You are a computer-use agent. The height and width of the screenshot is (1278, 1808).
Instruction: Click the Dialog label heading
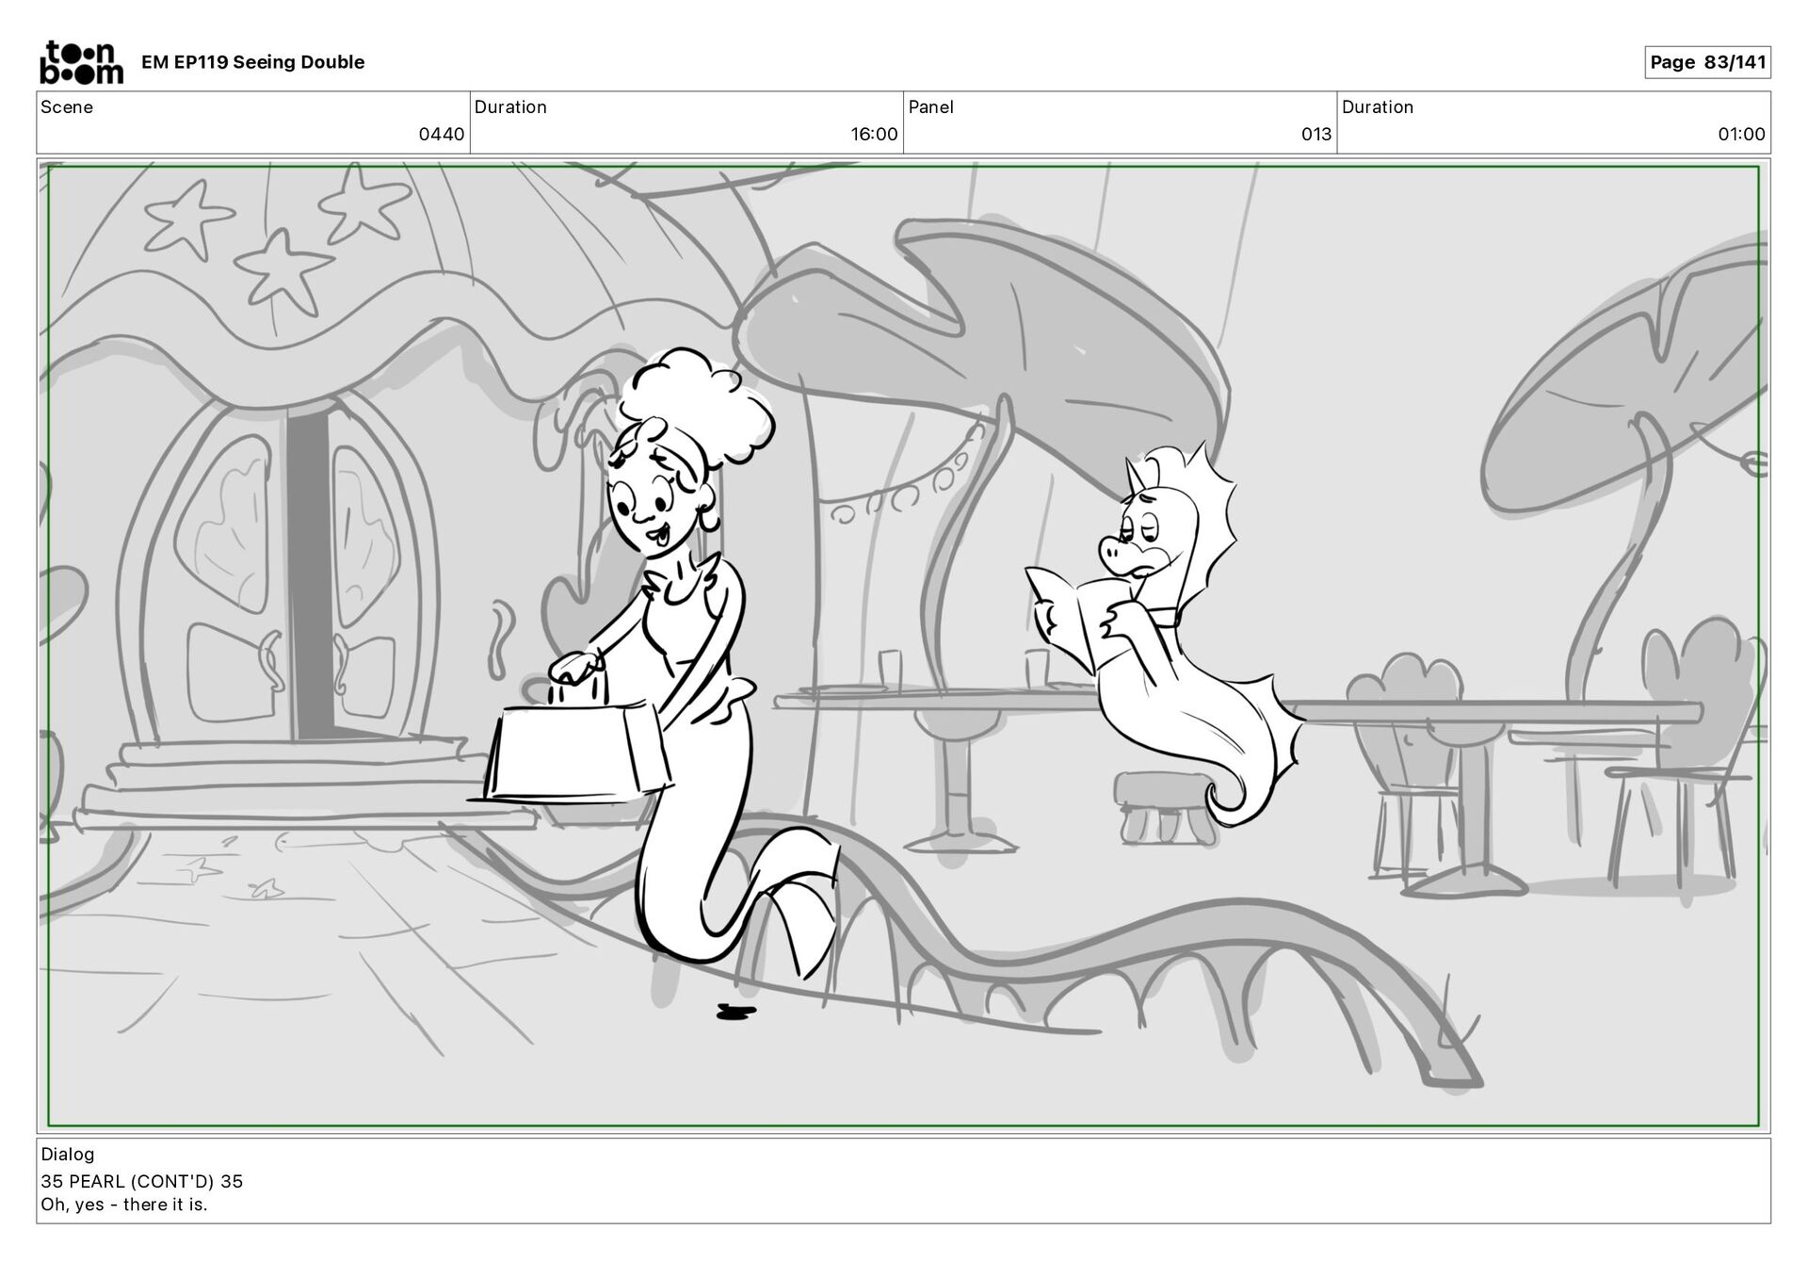pos(68,1154)
